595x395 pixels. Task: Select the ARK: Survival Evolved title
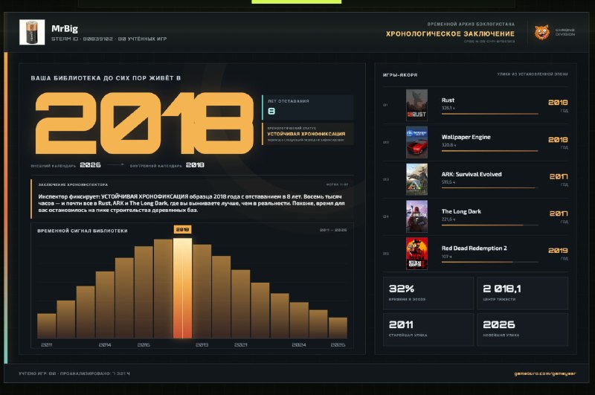click(x=472, y=174)
